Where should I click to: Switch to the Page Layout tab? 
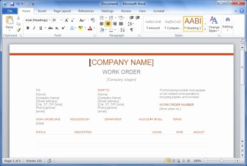62,11
